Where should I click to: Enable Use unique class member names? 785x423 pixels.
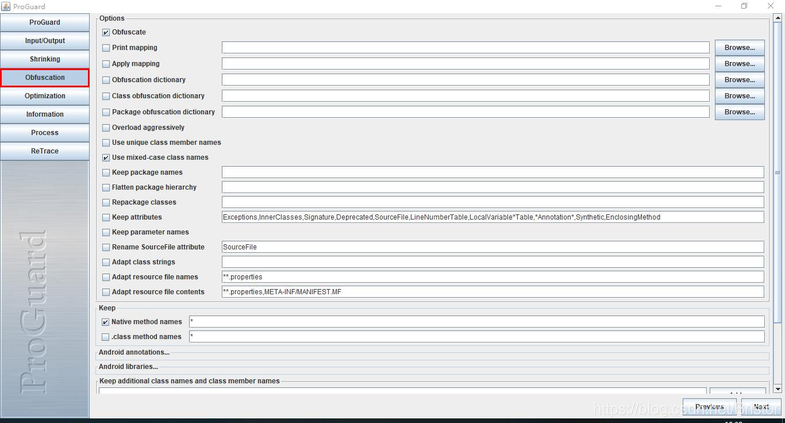click(x=106, y=143)
